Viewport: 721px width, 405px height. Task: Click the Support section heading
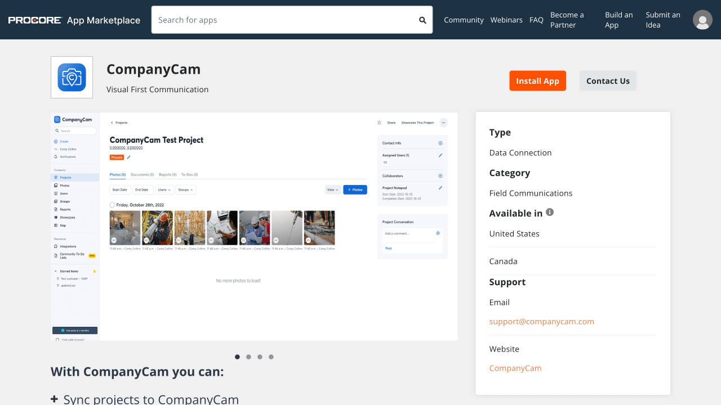pyautogui.click(x=508, y=282)
